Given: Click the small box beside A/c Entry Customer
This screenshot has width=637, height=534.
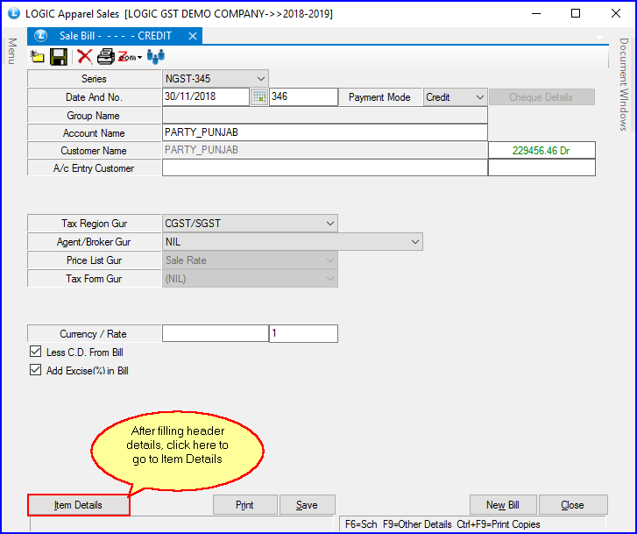Looking at the screenshot, I should (541, 167).
